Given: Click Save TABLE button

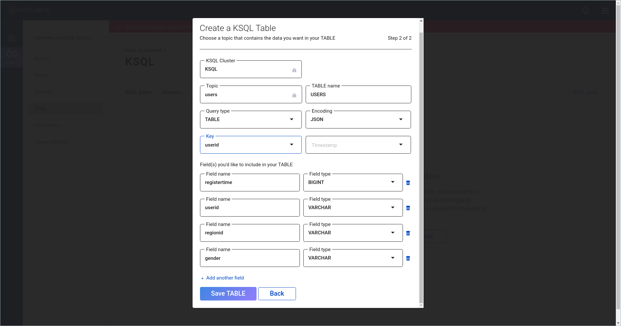Looking at the screenshot, I should [x=228, y=294].
